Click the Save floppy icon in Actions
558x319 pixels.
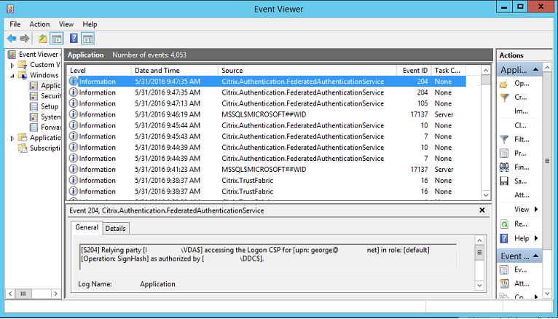coord(504,181)
